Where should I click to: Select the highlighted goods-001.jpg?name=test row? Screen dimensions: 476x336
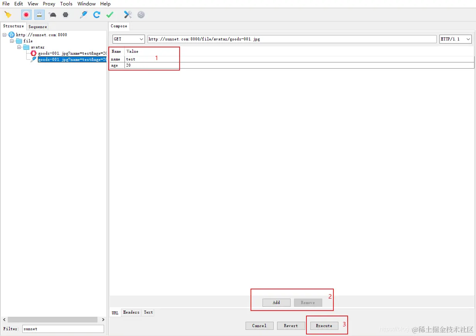click(x=72, y=59)
